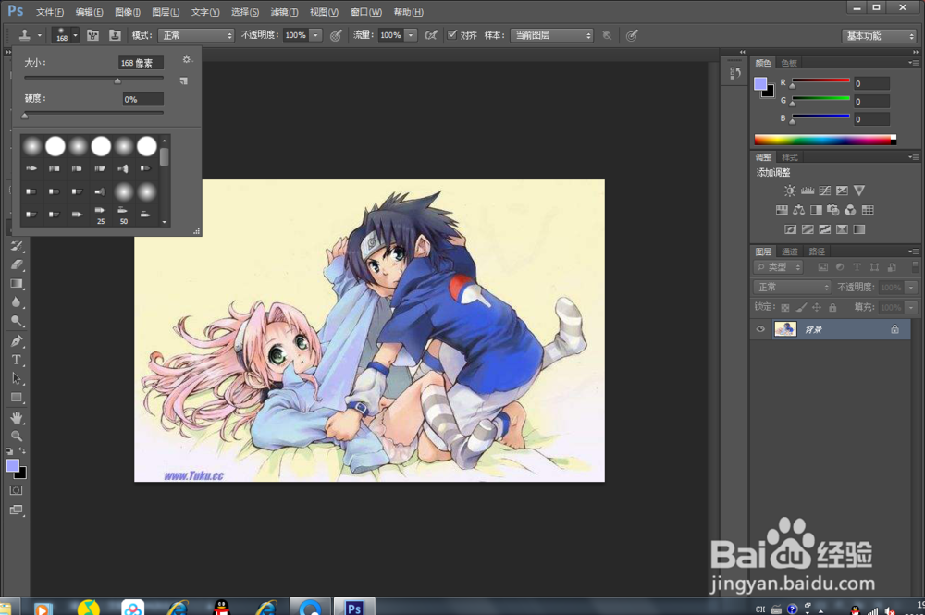
Task: Open the 样本 dropdown set to 当前图层
Action: [x=551, y=35]
